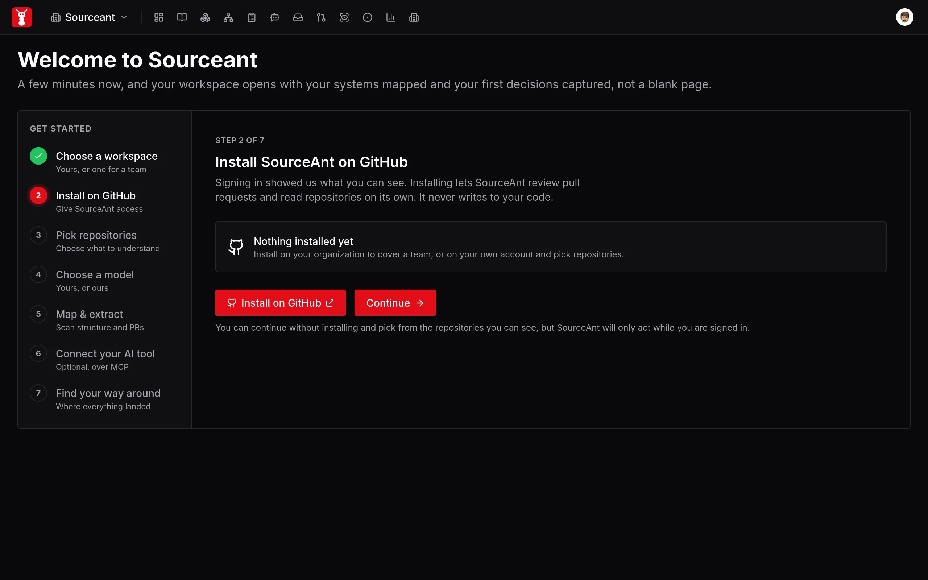Click the stacked cubes icon in navbar

pyautogui.click(x=205, y=17)
